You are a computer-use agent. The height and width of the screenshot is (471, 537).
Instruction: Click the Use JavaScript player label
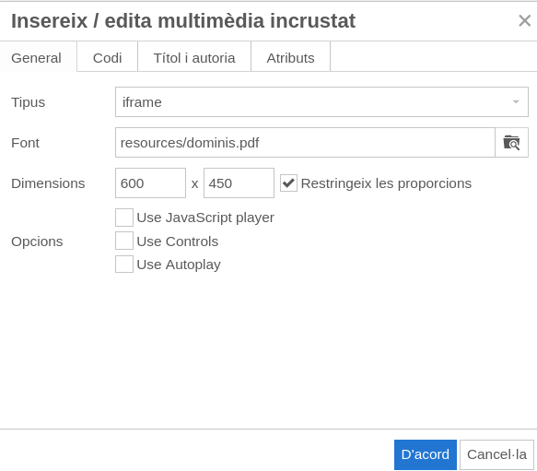coord(205,218)
